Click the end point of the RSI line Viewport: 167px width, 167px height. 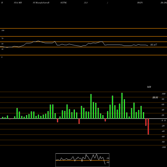[148, 45]
